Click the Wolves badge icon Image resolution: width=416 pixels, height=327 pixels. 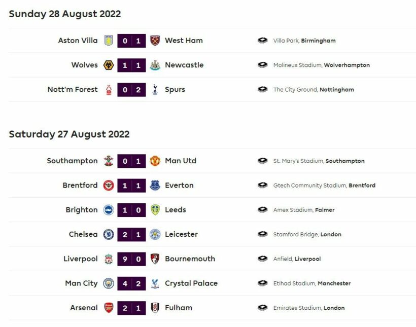109,65
